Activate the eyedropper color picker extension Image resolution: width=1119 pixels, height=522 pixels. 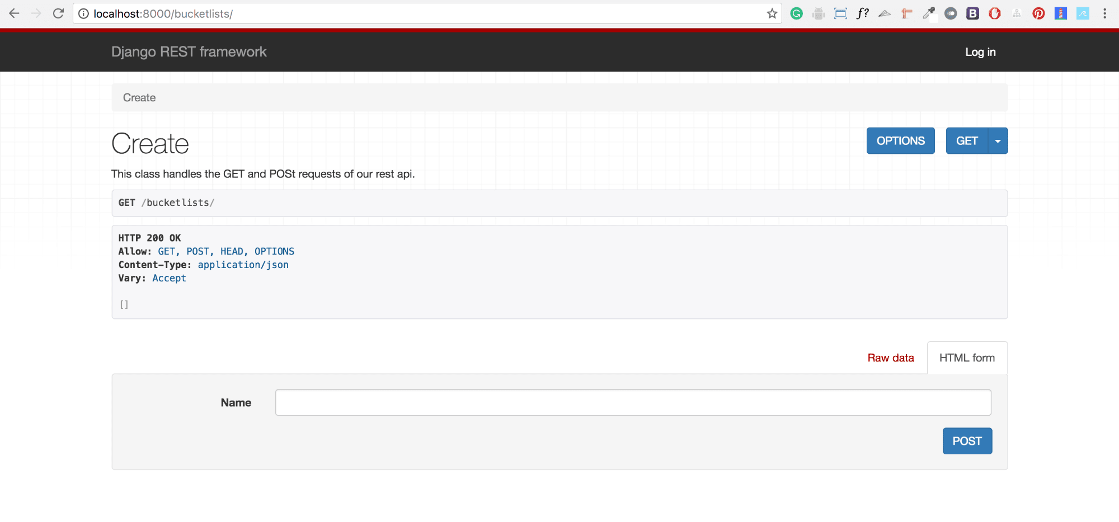tap(929, 13)
